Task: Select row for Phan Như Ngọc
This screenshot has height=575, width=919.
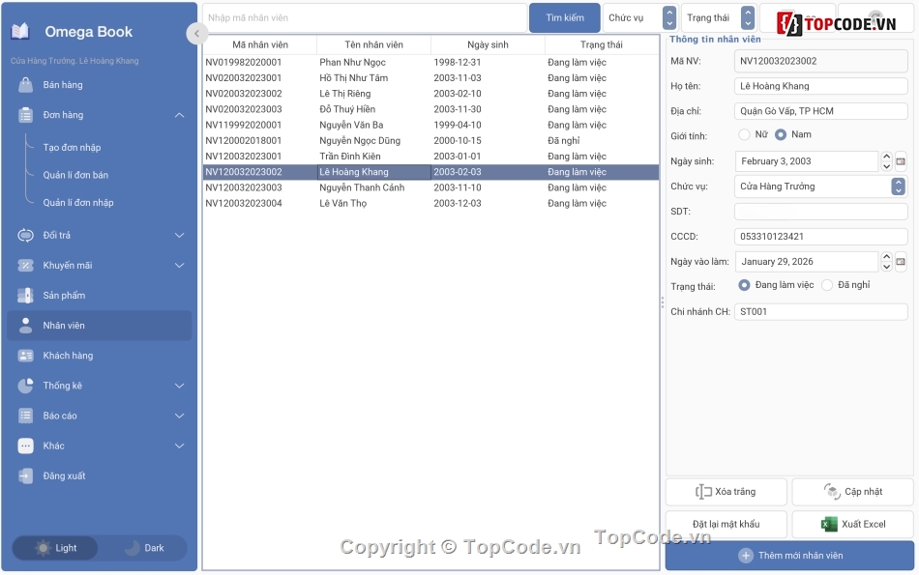Action: pos(430,62)
